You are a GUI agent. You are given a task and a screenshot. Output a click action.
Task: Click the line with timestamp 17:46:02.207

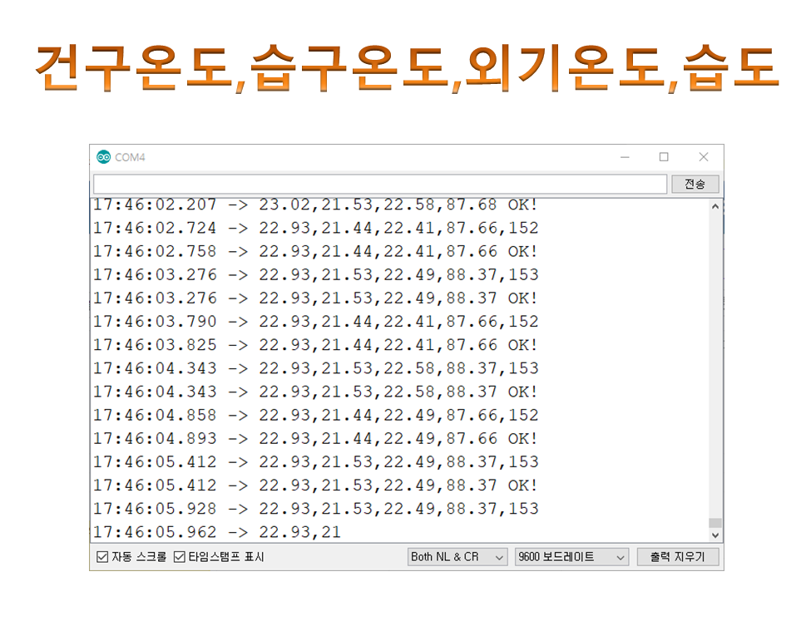[x=315, y=205]
